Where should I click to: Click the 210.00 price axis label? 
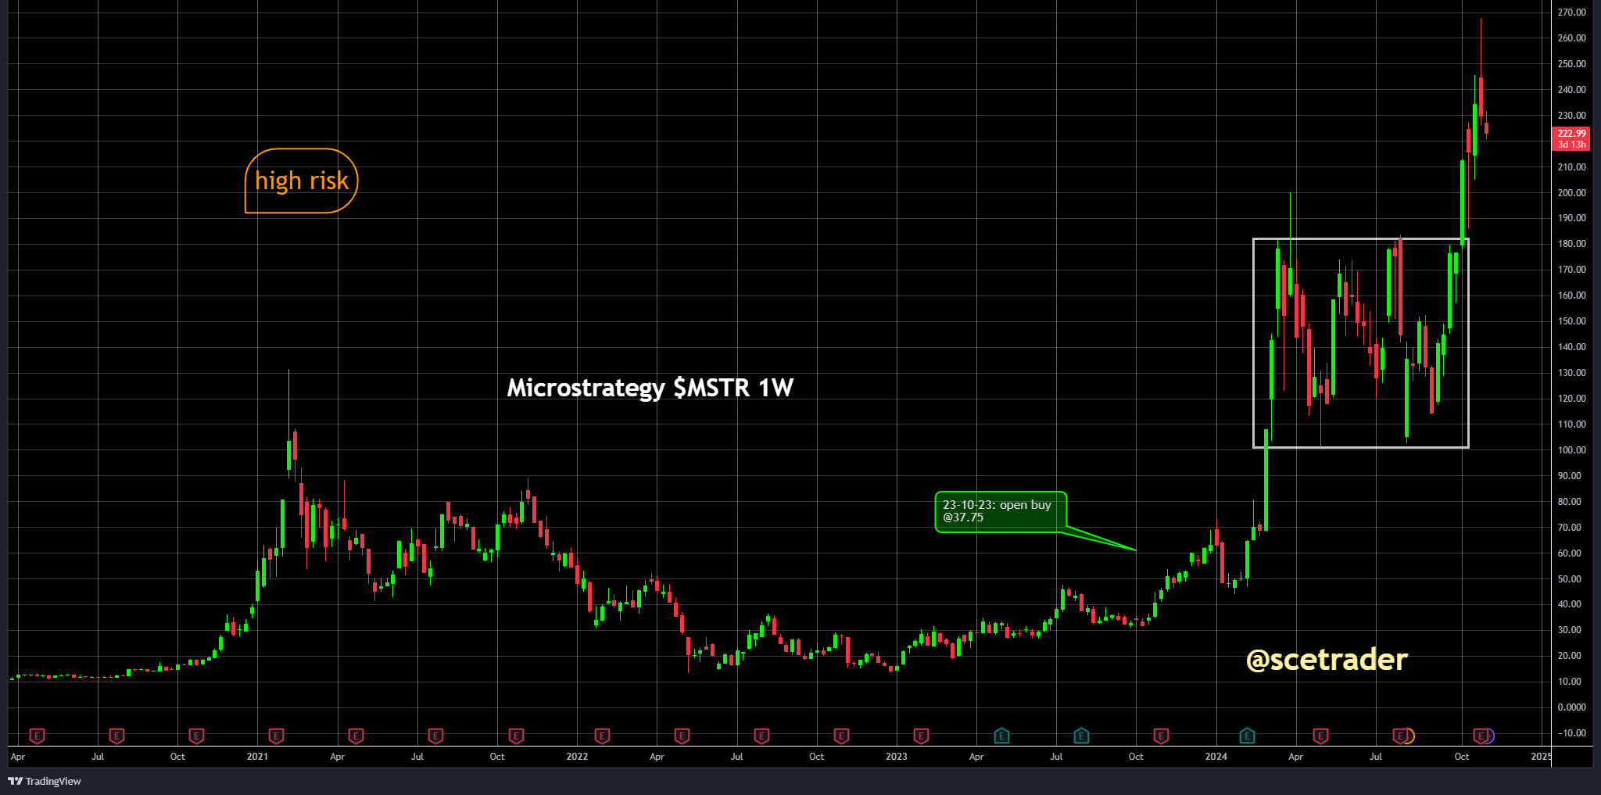1572,167
